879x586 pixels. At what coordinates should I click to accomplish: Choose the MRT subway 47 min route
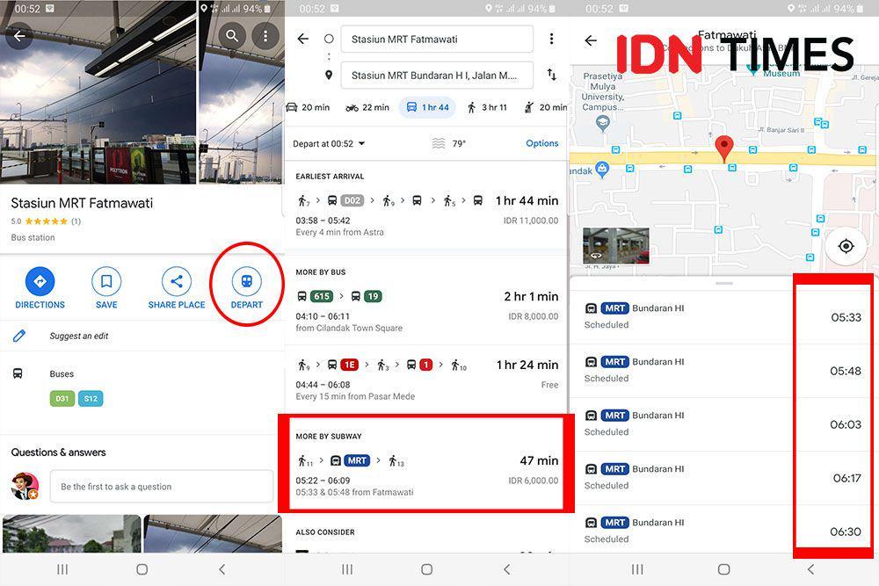pyautogui.click(x=426, y=475)
